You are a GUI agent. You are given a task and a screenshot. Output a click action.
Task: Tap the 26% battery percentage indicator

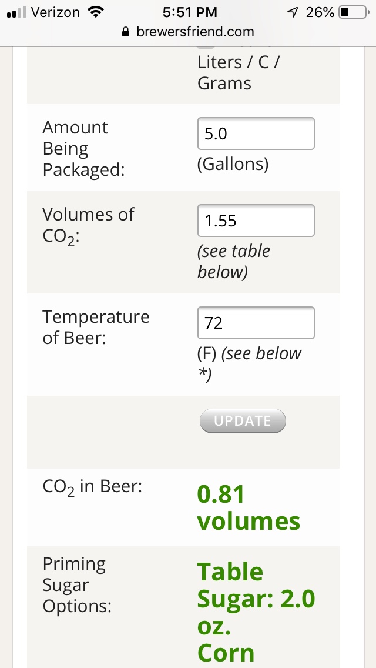[x=320, y=12]
